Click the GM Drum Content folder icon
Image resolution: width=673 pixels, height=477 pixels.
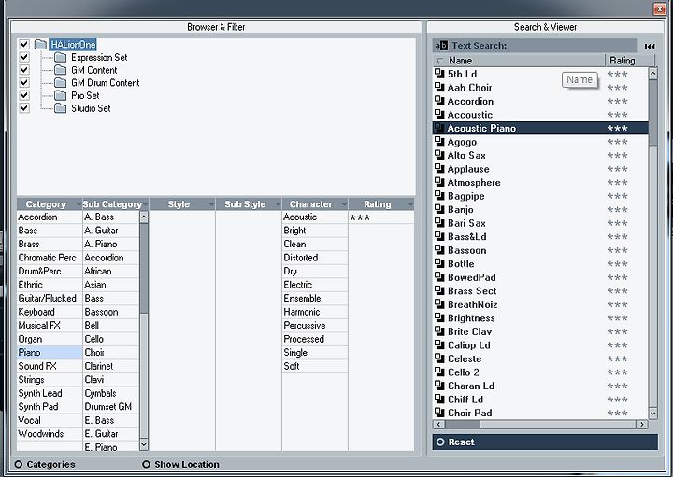point(61,83)
